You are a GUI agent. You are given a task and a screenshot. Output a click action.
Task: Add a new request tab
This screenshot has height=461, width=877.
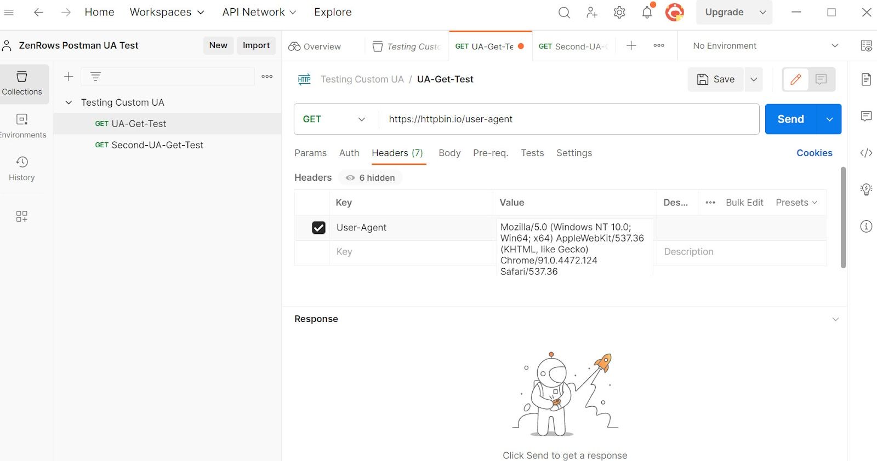tap(631, 46)
